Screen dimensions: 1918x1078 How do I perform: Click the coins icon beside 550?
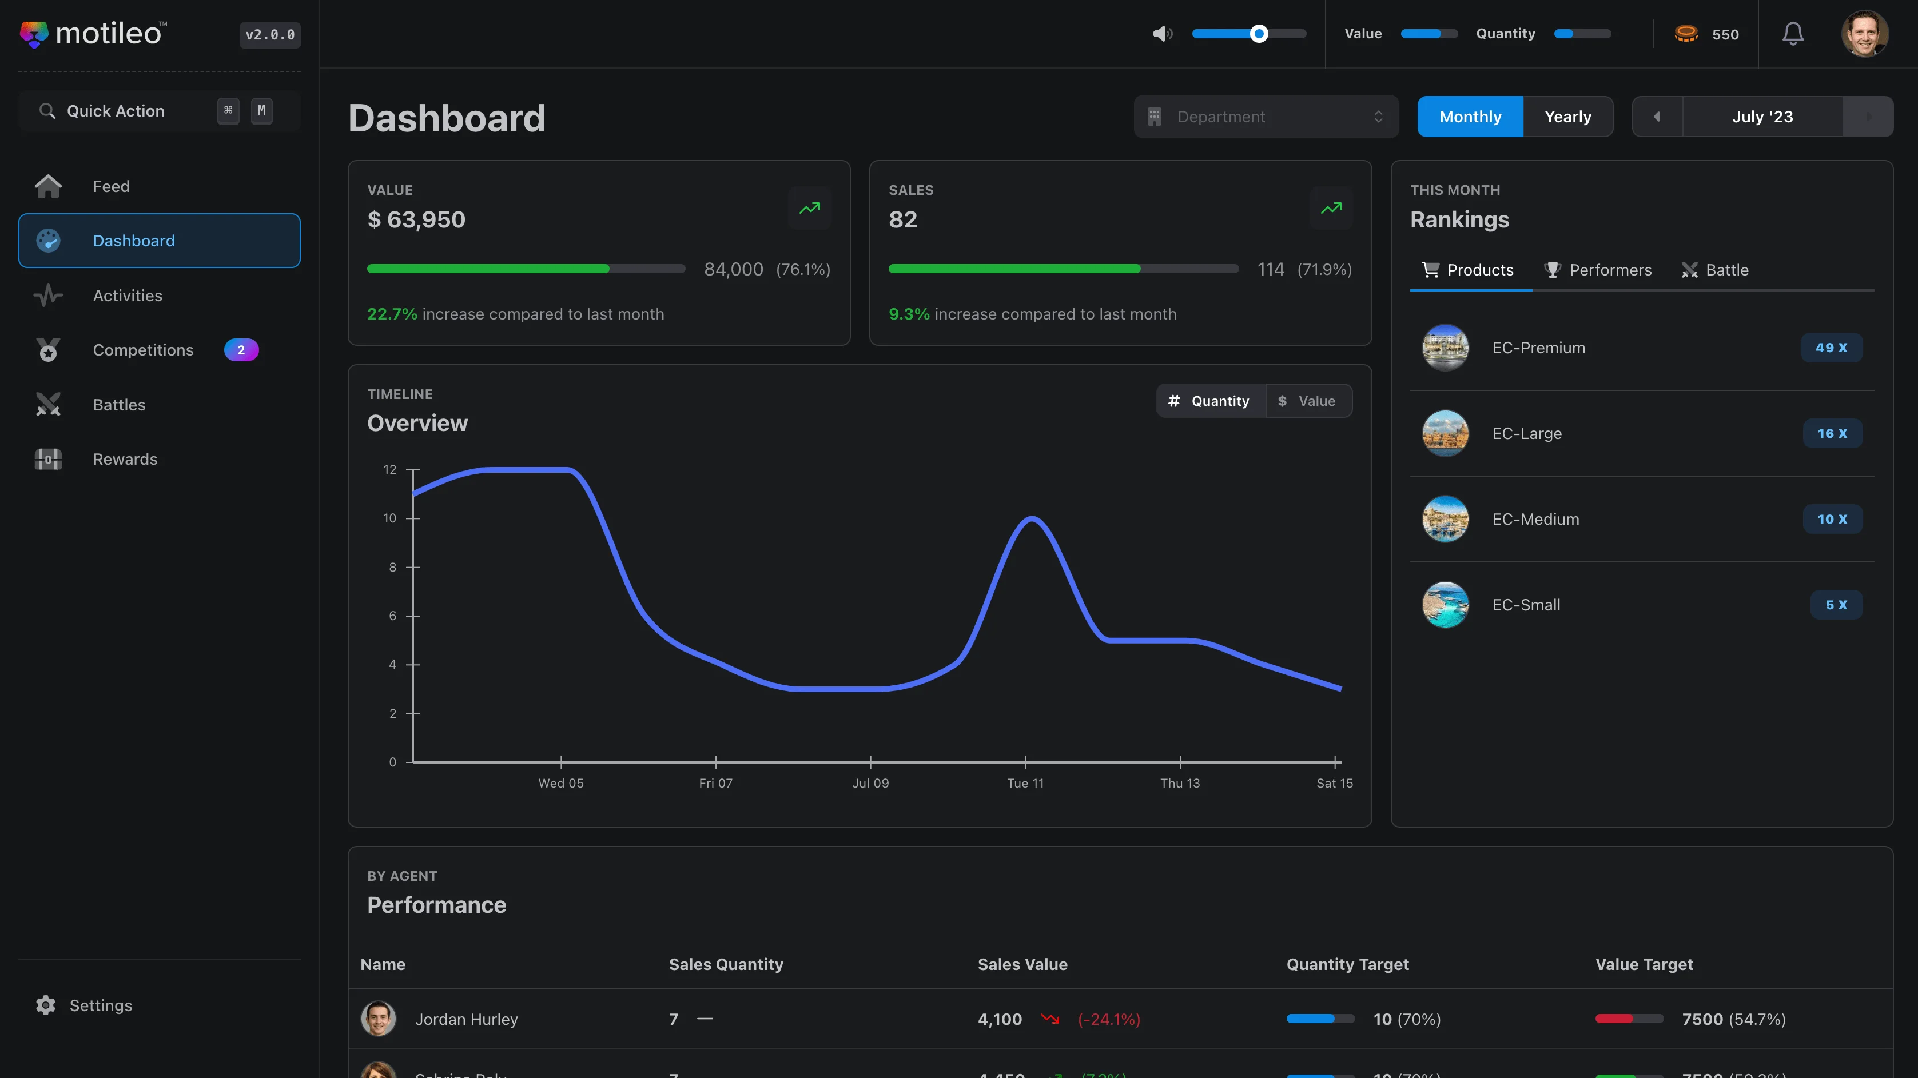pos(1686,34)
